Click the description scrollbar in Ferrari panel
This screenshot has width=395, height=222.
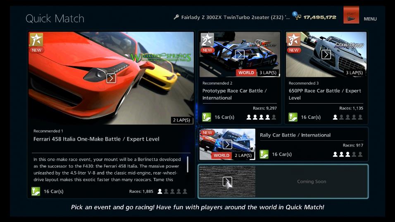click(188, 164)
